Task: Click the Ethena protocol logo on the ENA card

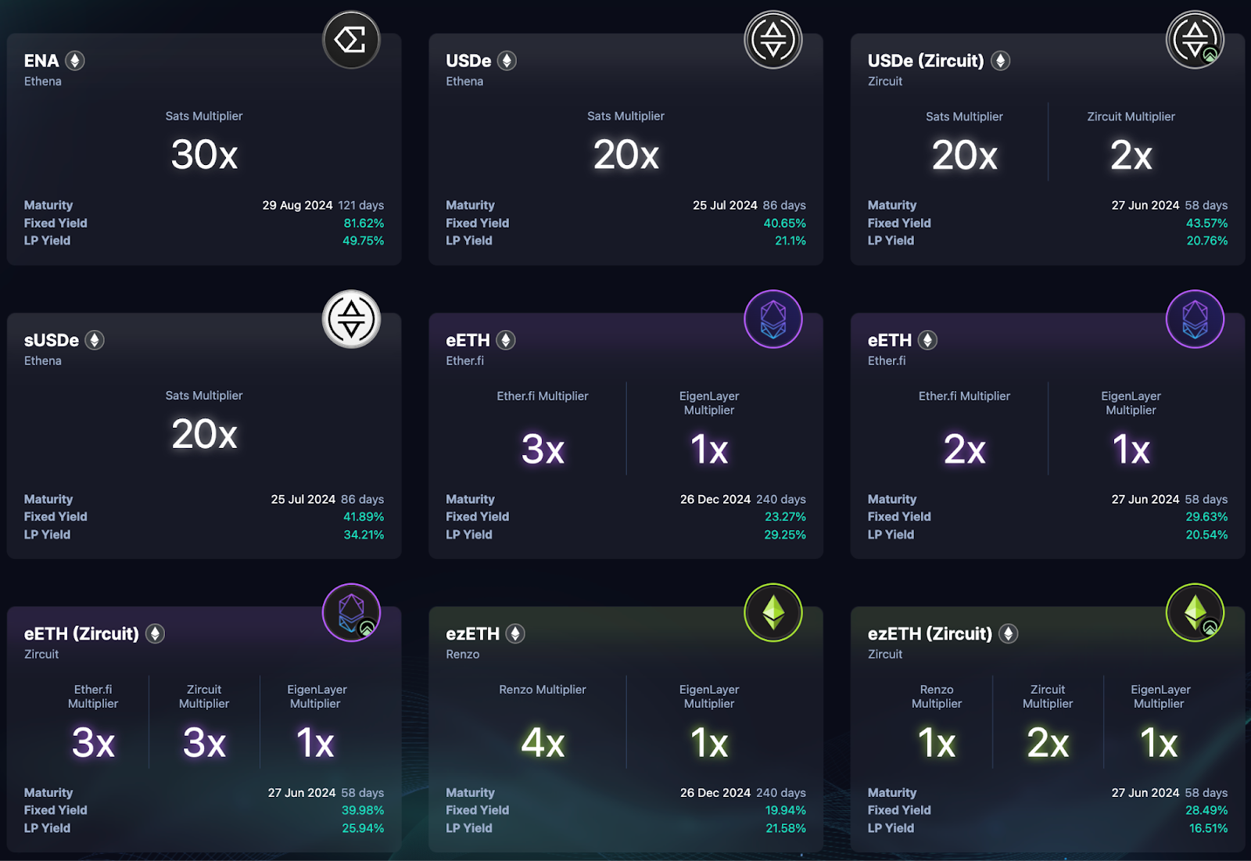Action: [x=353, y=39]
